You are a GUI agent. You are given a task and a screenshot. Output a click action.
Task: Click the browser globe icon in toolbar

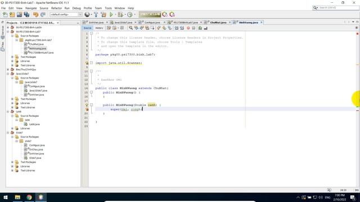(87, 15)
